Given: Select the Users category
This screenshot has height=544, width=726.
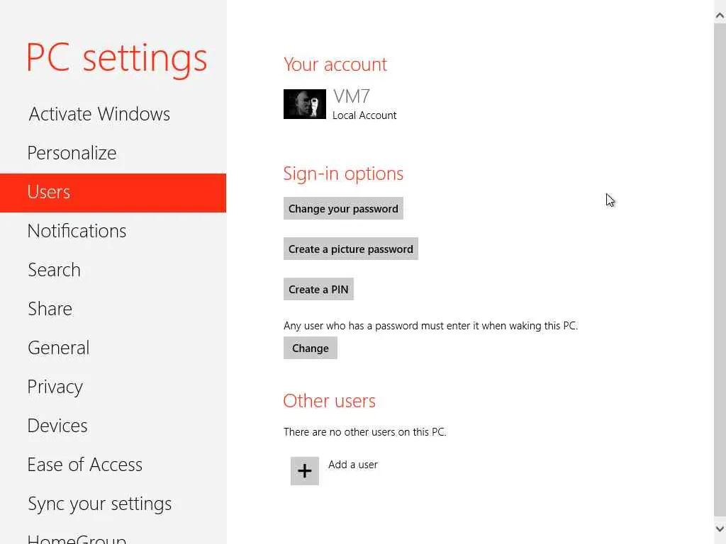Looking at the screenshot, I should [49, 192].
